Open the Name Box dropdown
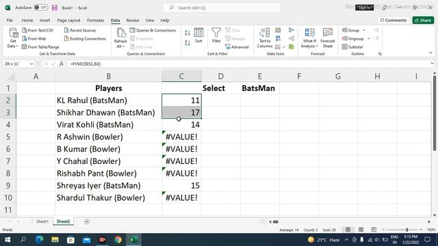The height and width of the screenshot is (246, 438). pyautogui.click(x=31, y=64)
